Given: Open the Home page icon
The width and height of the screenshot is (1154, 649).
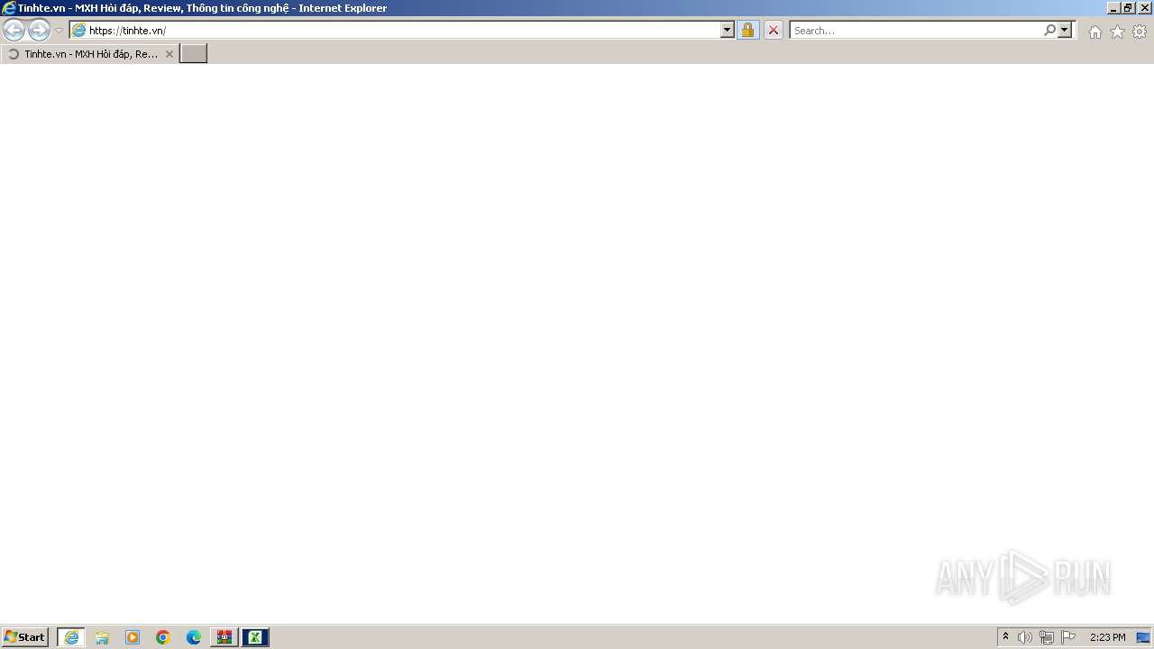Looking at the screenshot, I should point(1094,32).
